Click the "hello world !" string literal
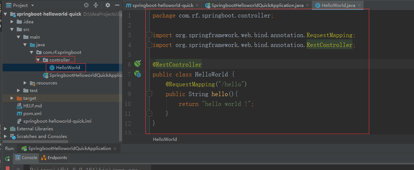The height and width of the screenshot is (170, 414). pyautogui.click(x=226, y=104)
